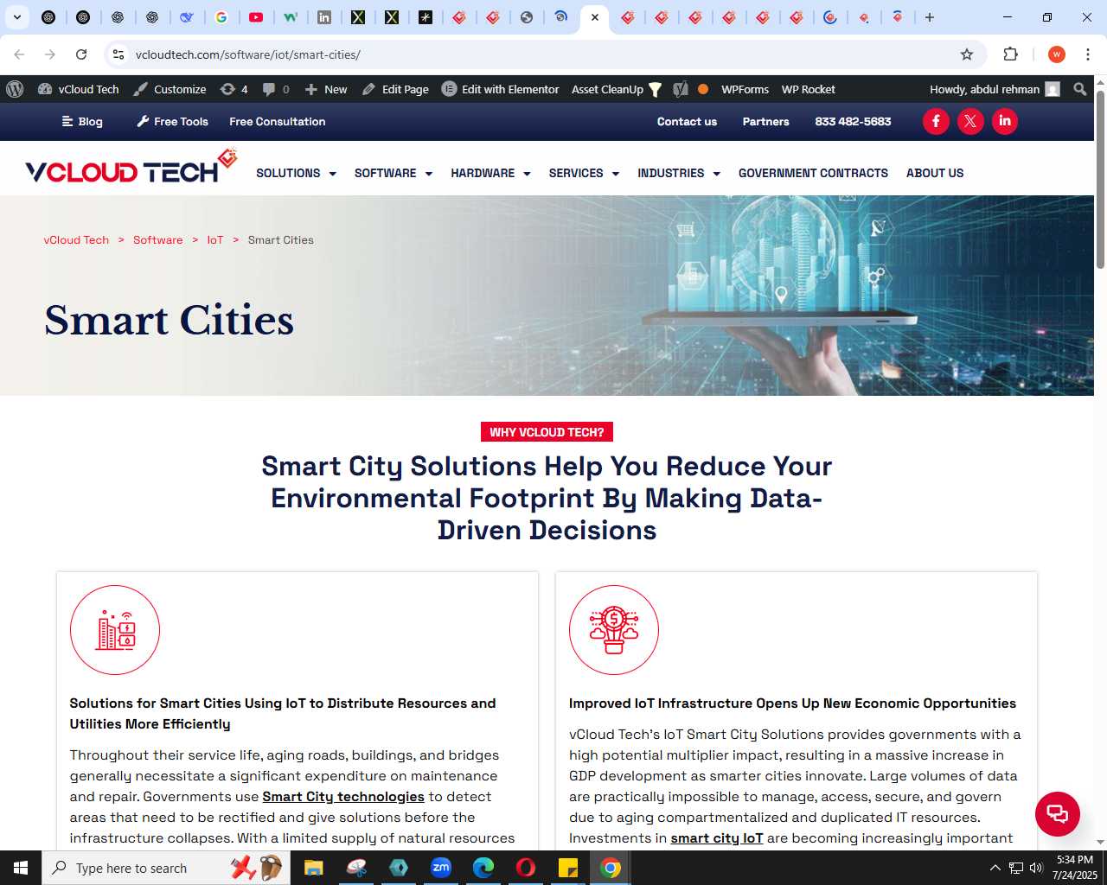
Task: Open the Facebook social icon
Action: pos(936,121)
